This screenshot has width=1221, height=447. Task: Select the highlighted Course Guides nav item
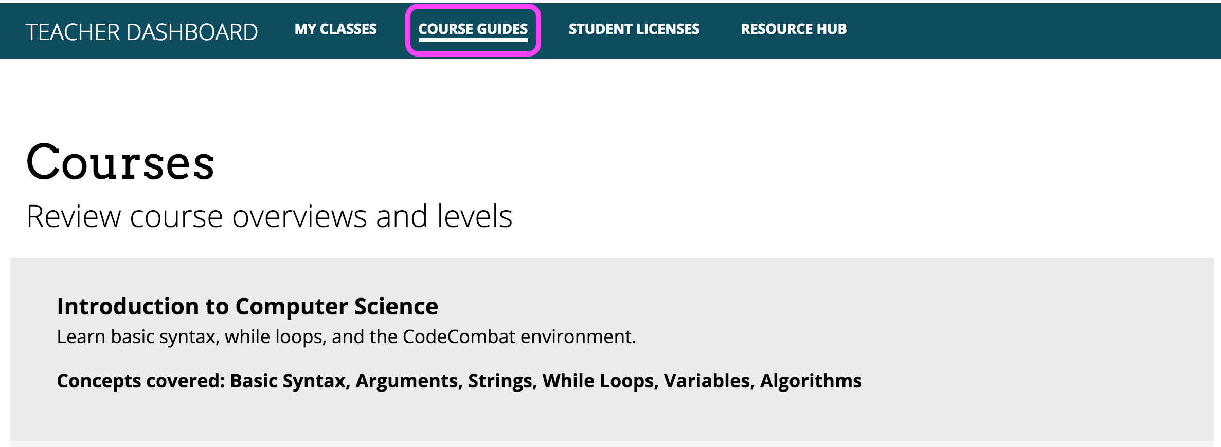click(473, 29)
